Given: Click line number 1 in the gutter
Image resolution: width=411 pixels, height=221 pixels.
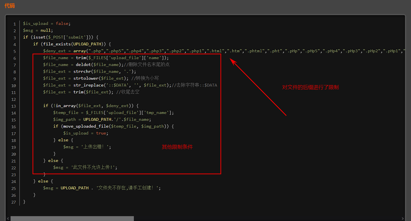Looking at the screenshot, I should coord(15,24).
